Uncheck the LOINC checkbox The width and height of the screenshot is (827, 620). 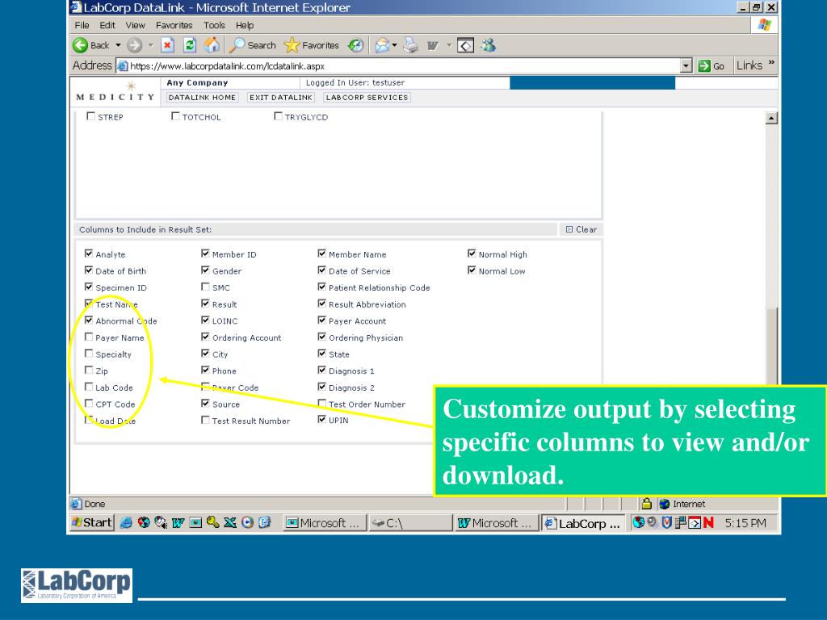pos(205,320)
